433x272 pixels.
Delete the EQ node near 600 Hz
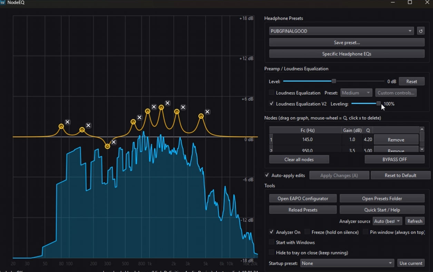pyautogui.click(x=139, y=117)
